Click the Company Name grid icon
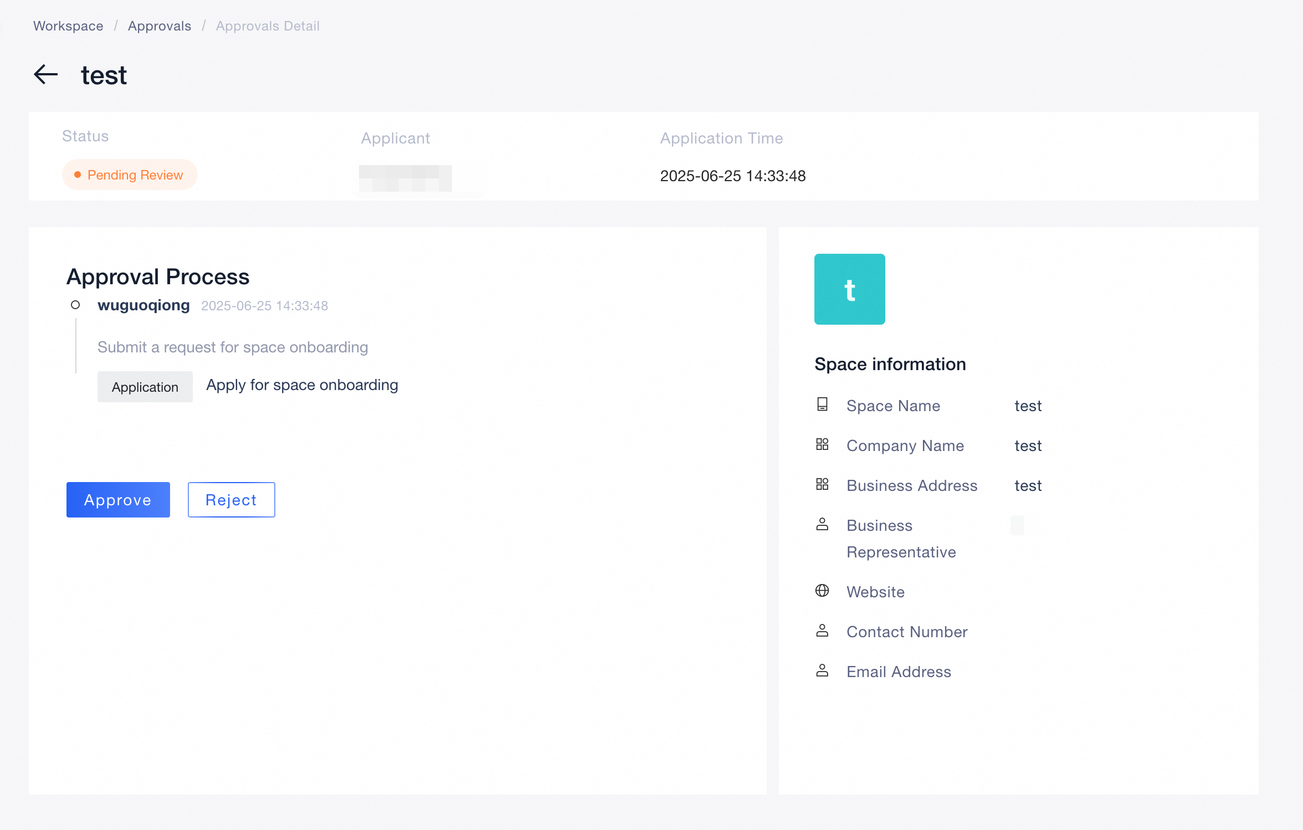The width and height of the screenshot is (1303, 830). tap(822, 444)
